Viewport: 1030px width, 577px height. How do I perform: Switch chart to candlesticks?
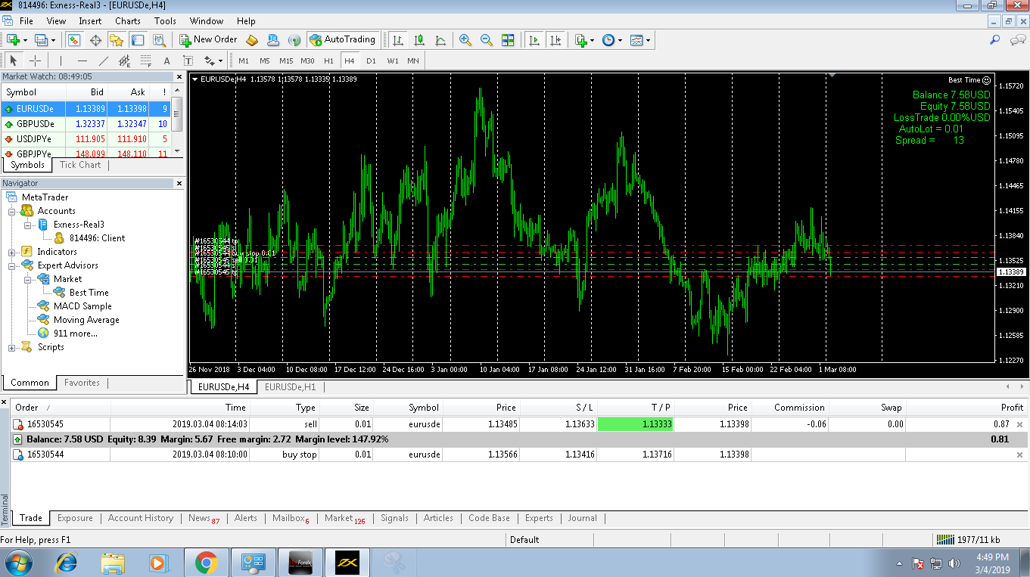(419, 40)
